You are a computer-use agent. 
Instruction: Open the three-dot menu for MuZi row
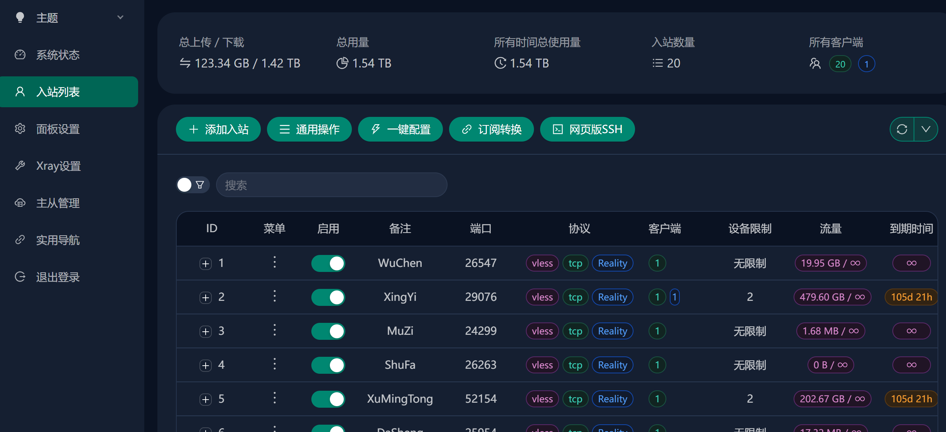275,330
